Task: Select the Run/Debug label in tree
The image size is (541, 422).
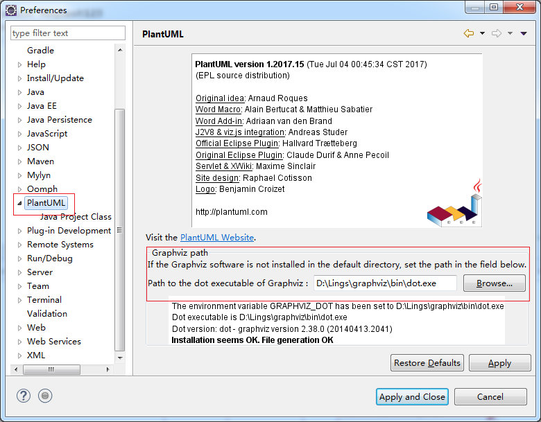Action: click(x=50, y=258)
